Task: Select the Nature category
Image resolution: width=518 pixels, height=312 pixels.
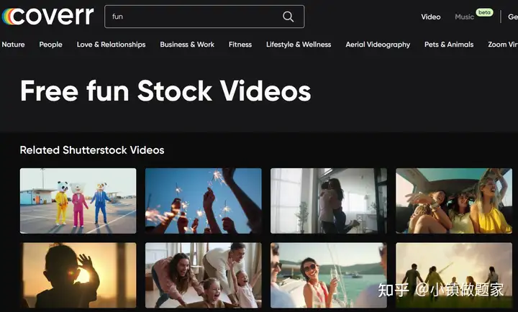Action: pos(13,45)
